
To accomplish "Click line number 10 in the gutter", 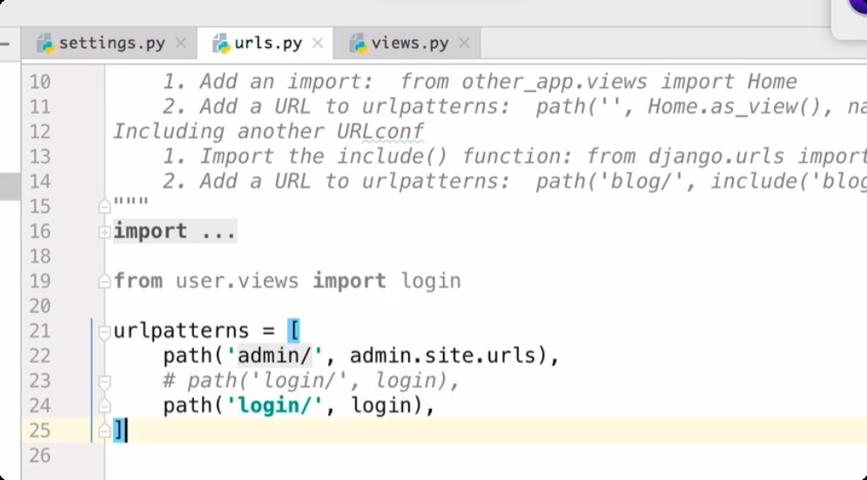I will [x=40, y=82].
